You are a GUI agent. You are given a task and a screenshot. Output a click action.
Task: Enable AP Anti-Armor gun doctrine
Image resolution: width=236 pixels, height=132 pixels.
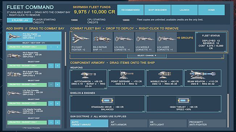[128, 123]
